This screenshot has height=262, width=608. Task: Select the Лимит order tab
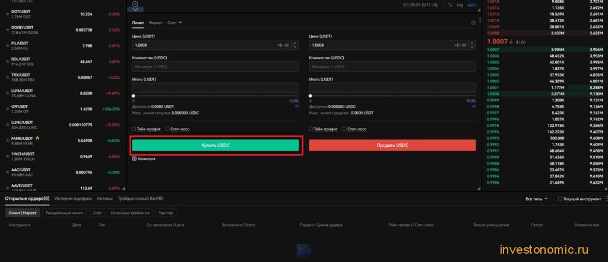[x=138, y=23]
